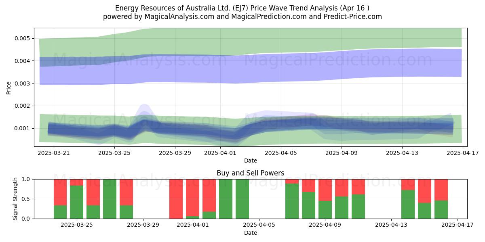Click '2025-04-17' tick under Buy and Sell chart
The image size is (485, 242).
[458, 225]
